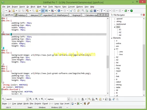Click the feather icon in search options bar
This screenshot has width=147, height=110.
88,104
